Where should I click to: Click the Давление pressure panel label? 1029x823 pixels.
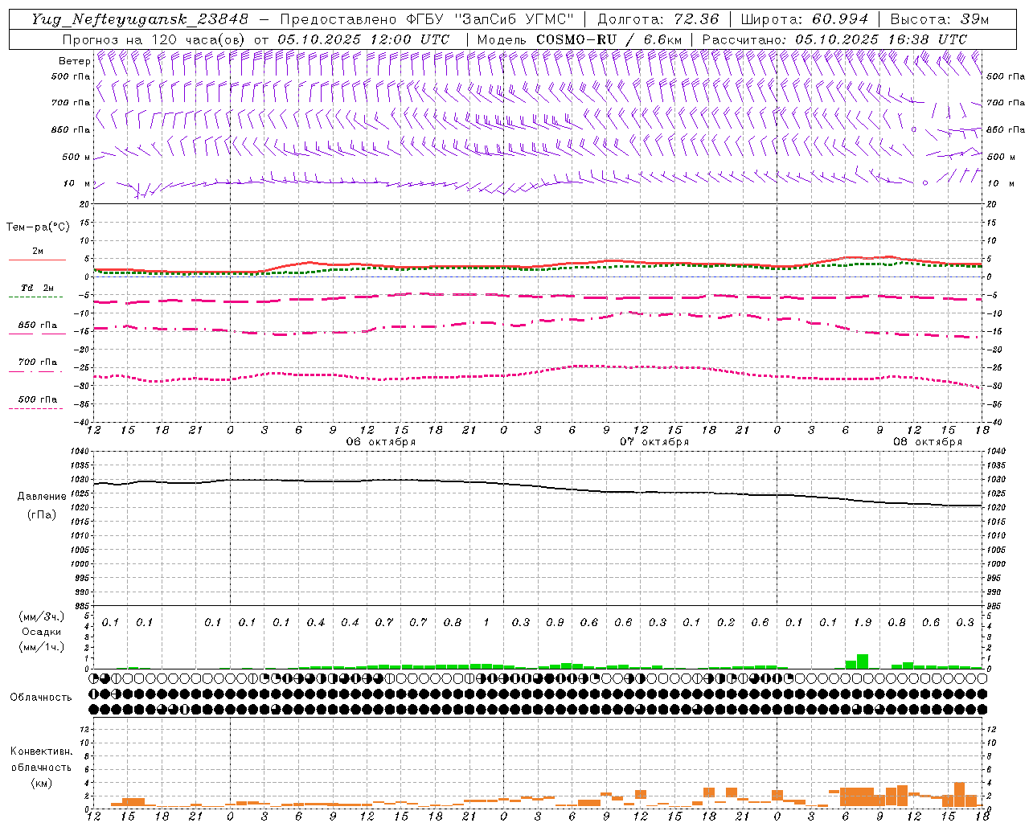(42, 497)
